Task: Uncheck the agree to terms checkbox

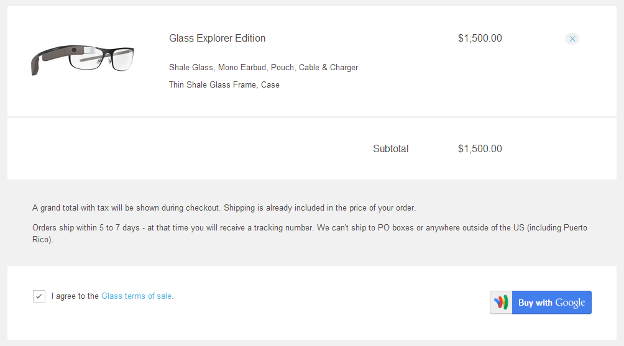Action: tap(39, 296)
